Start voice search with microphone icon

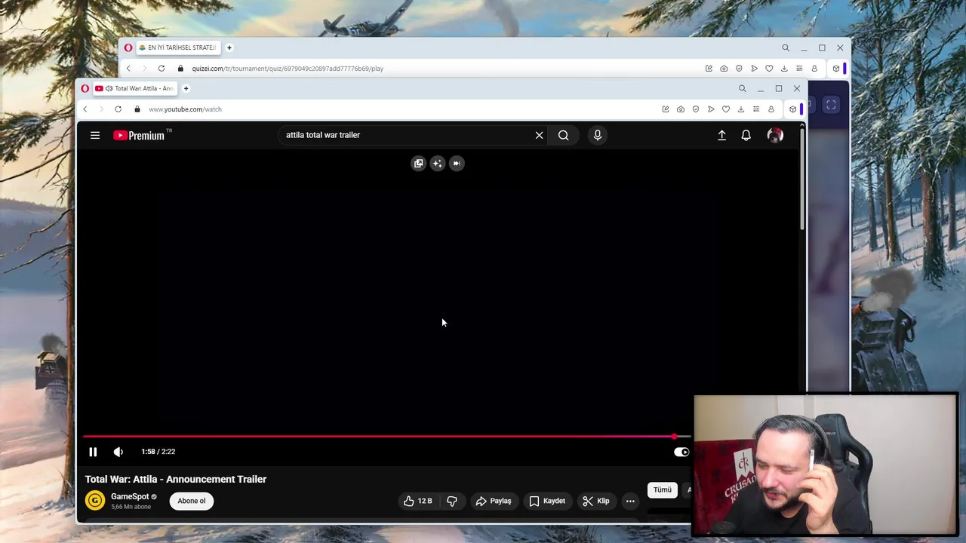(x=598, y=135)
